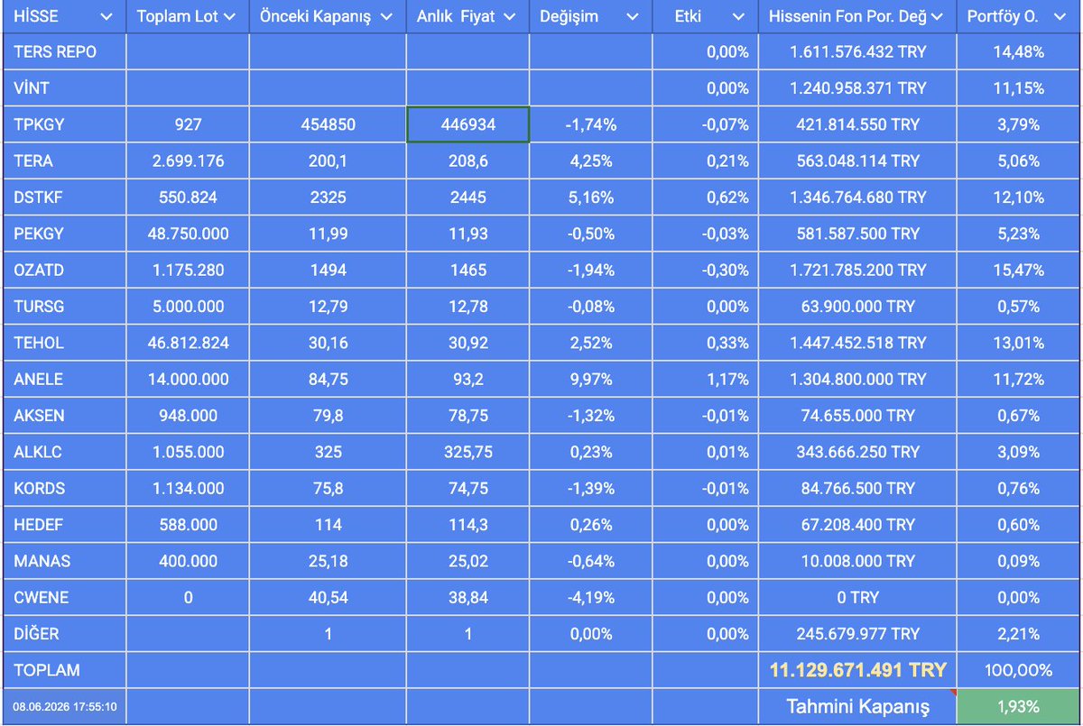This screenshot has width=1083, height=726.
Task: Expand the Önceki Kapanış column dropdown
Action: coord(386,17)
